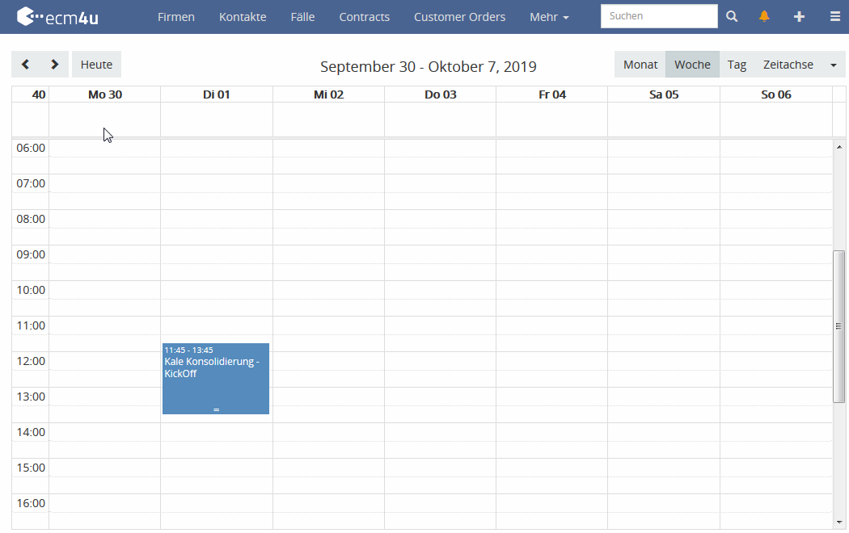Switch to Tag view
This screenshot has width=849, height=533.
[x=737, y=65]
